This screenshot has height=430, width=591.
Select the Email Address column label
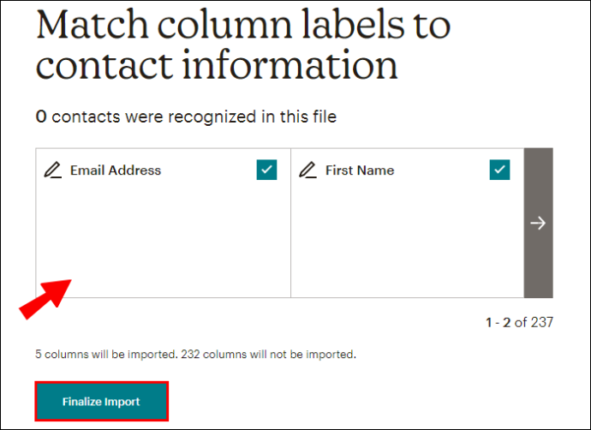click(x=116, y=170)
